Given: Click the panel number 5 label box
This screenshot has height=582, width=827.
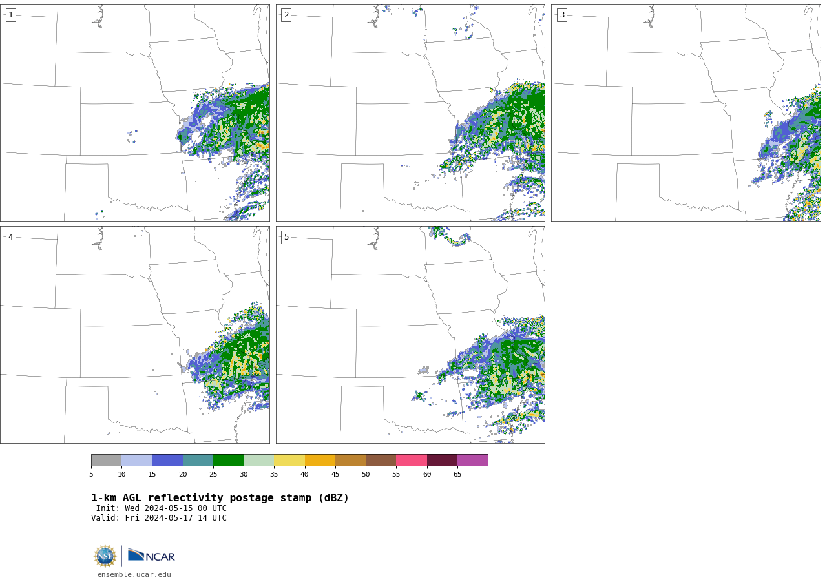Looking at the screenshot, I should coord(286,237).
